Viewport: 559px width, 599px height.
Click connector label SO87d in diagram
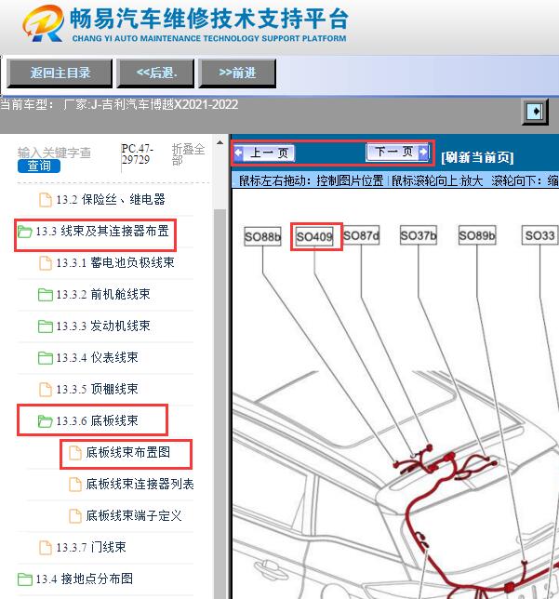coord(361,235)
